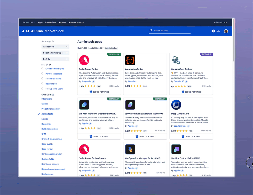This screenshot has width=253, height=195.
Task: Click the search magnifier icon
Action: pyautogui.click(x=151, y=30)
